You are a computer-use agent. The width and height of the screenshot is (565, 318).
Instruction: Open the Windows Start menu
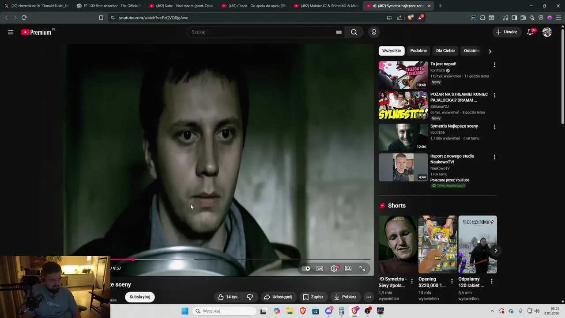pos(185,311)
